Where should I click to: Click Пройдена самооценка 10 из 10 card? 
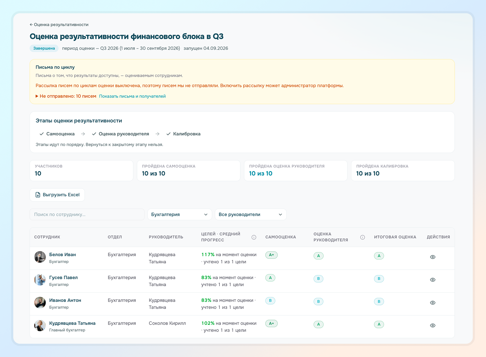(x=189, y=170)
